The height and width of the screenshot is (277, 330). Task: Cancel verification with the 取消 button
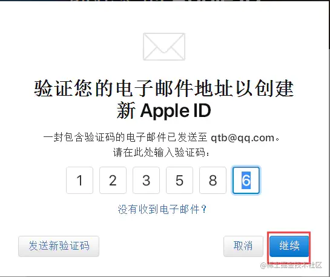point(243,246)
